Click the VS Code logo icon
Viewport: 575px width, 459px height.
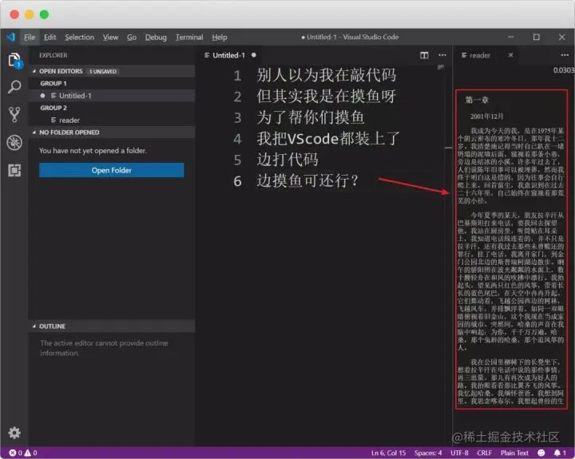[11, 37]
